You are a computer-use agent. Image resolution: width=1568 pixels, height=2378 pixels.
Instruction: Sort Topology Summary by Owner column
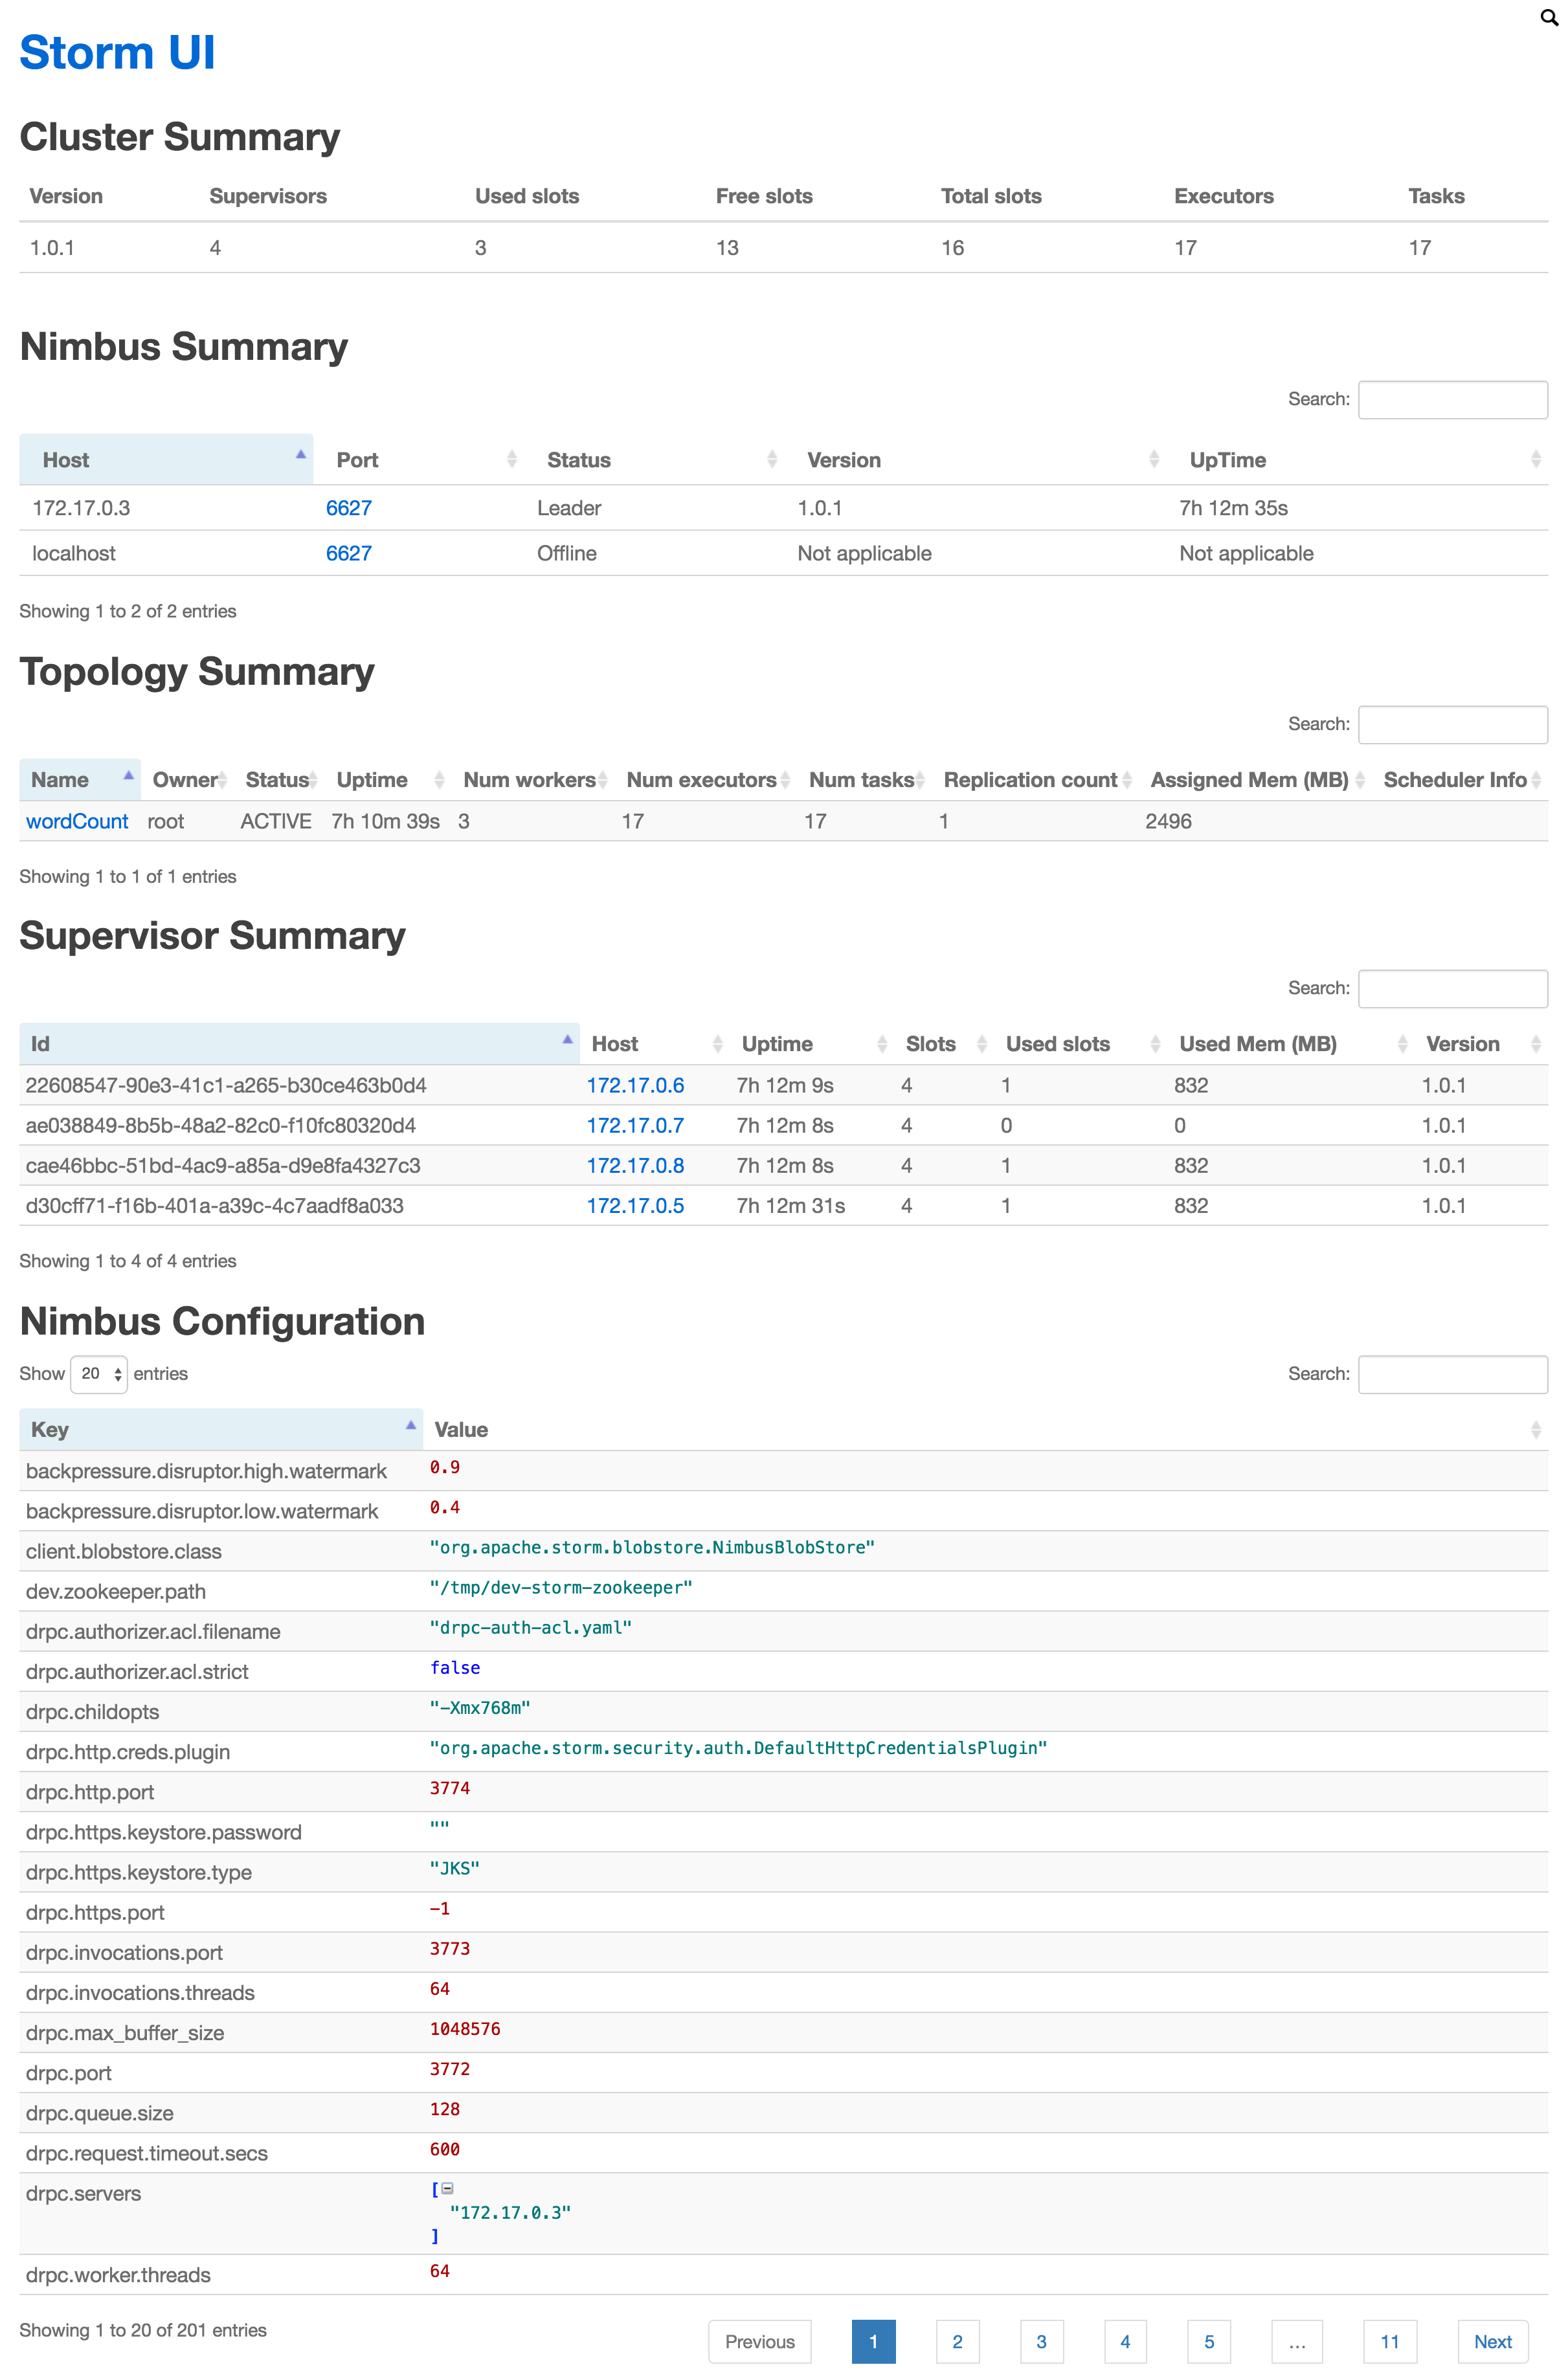[x=188, y=780]
